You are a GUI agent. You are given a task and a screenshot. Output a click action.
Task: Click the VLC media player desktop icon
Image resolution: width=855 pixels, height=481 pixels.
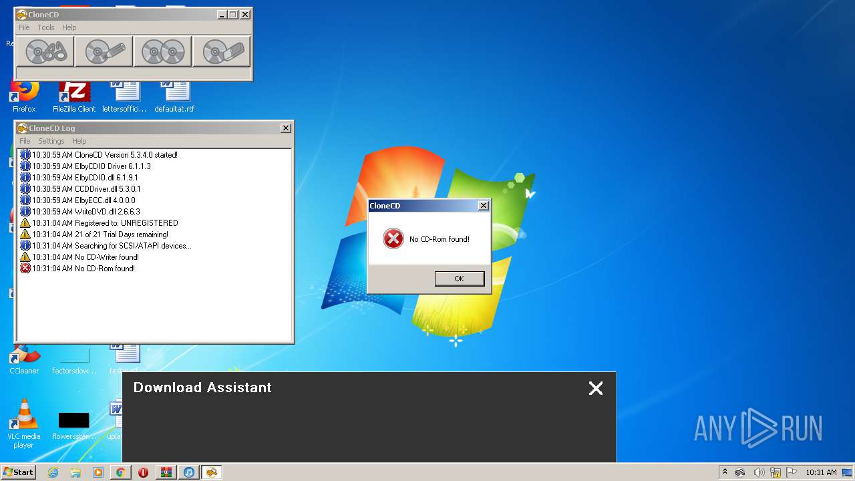(x=23, y=424)
